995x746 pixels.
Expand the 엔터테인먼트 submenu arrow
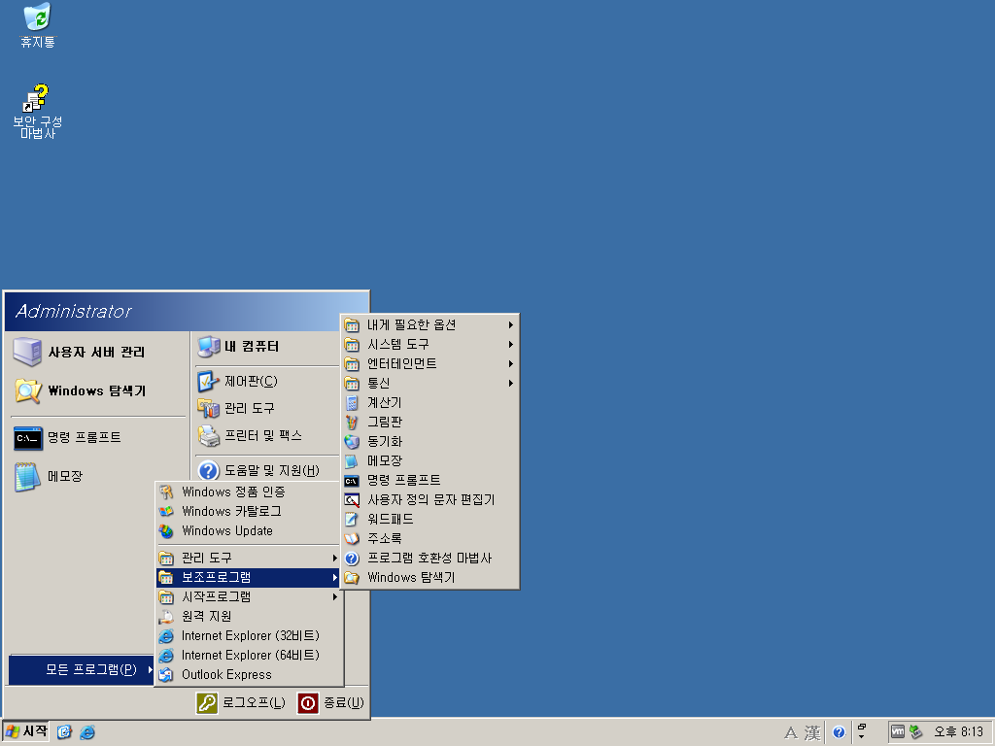[x=511, y=364]
